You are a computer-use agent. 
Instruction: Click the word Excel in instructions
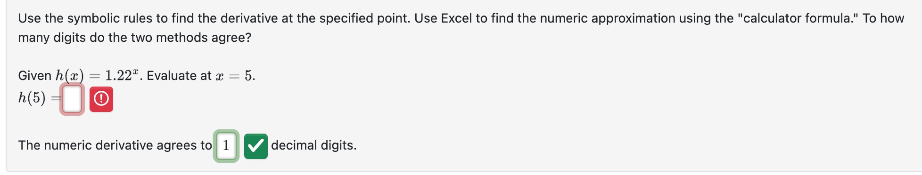click(457, 18)
